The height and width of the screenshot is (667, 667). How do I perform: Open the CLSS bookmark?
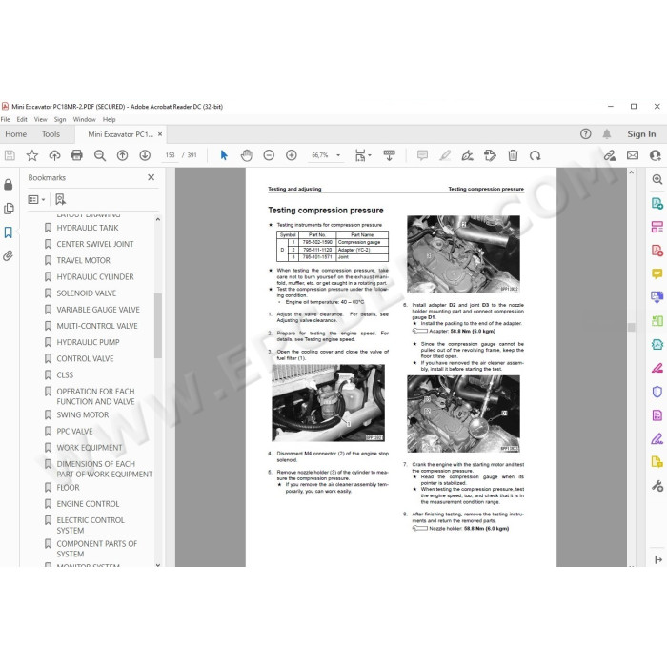click(65, 375)
